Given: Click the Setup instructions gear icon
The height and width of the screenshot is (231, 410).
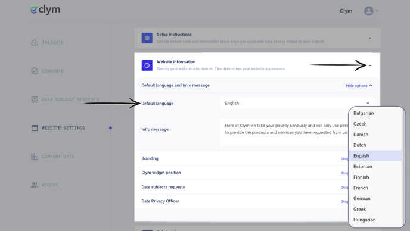Looking at the screenshot, I should 147,38.
